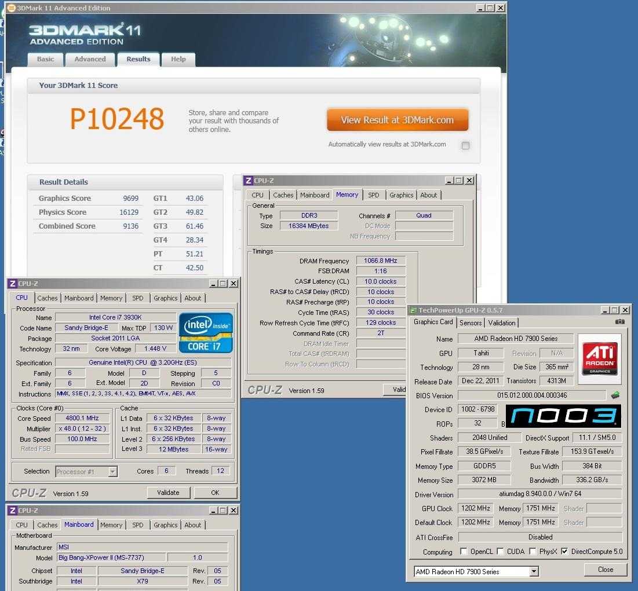Toggle the OpenCL checkbox in GPU-Z
This screenshot has width=638, height=591.
tap(464, 552)
